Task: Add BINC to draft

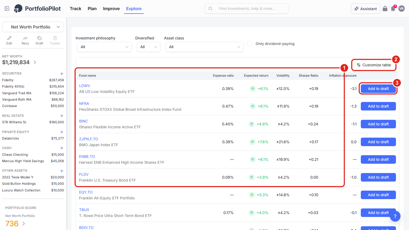Action: pos(378,124)
